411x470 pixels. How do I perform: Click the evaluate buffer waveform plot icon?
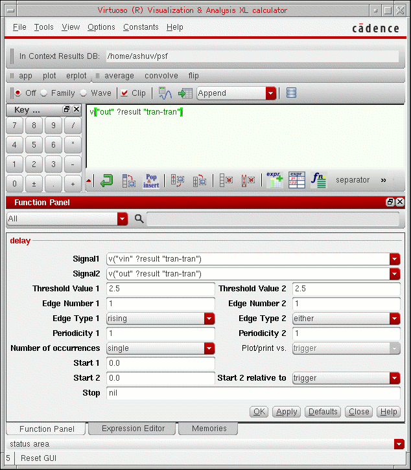click(165, 93)
